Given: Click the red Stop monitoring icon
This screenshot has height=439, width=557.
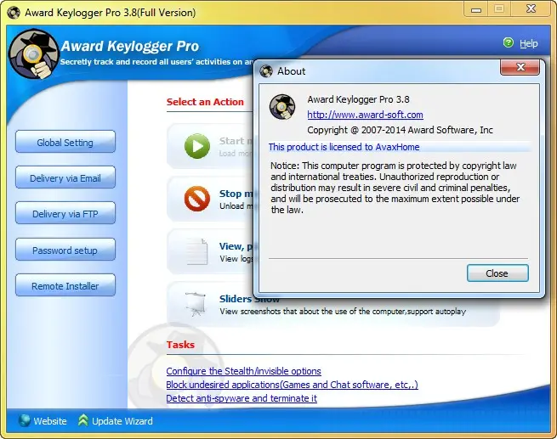Looking at the screenshot, I should (197, 199).
